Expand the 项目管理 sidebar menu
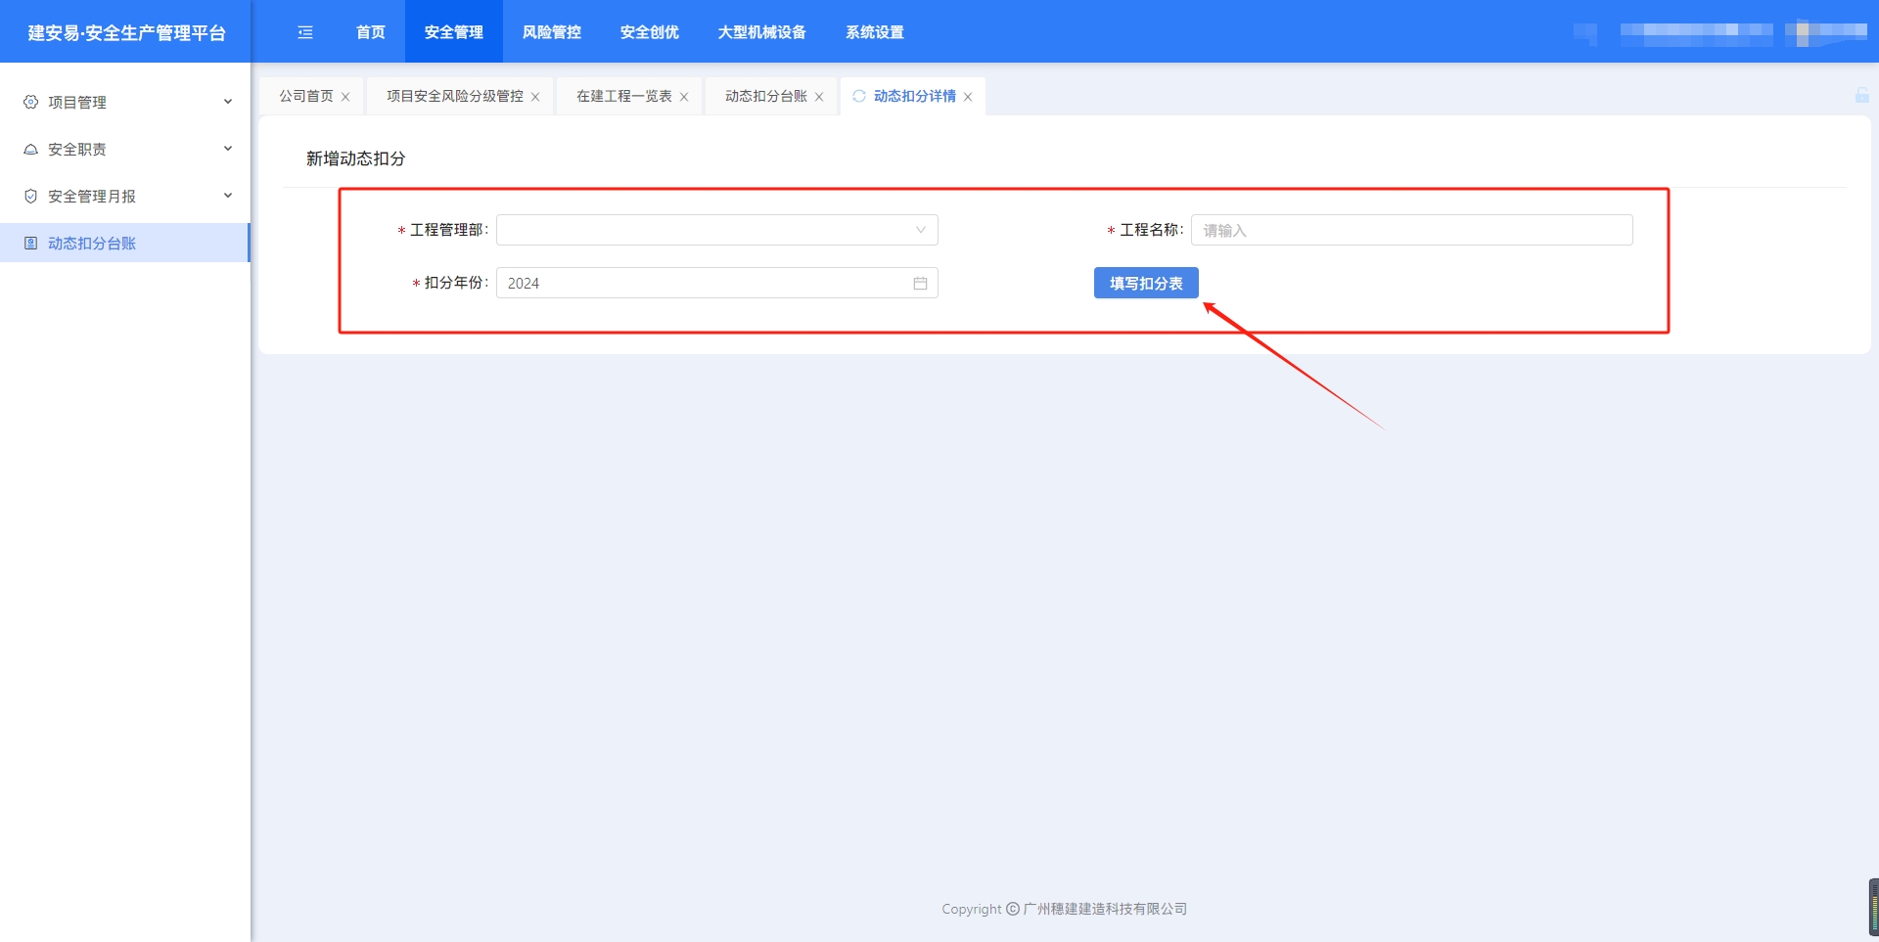Screen dimensions: 1879x942 coord(125,102)
